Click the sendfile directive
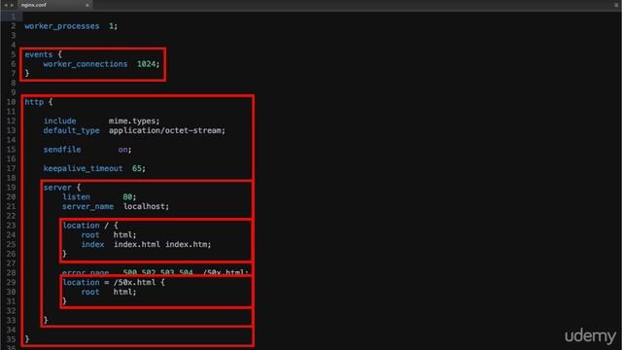Screen dimensions: 622x350 (x=62, y=150)
